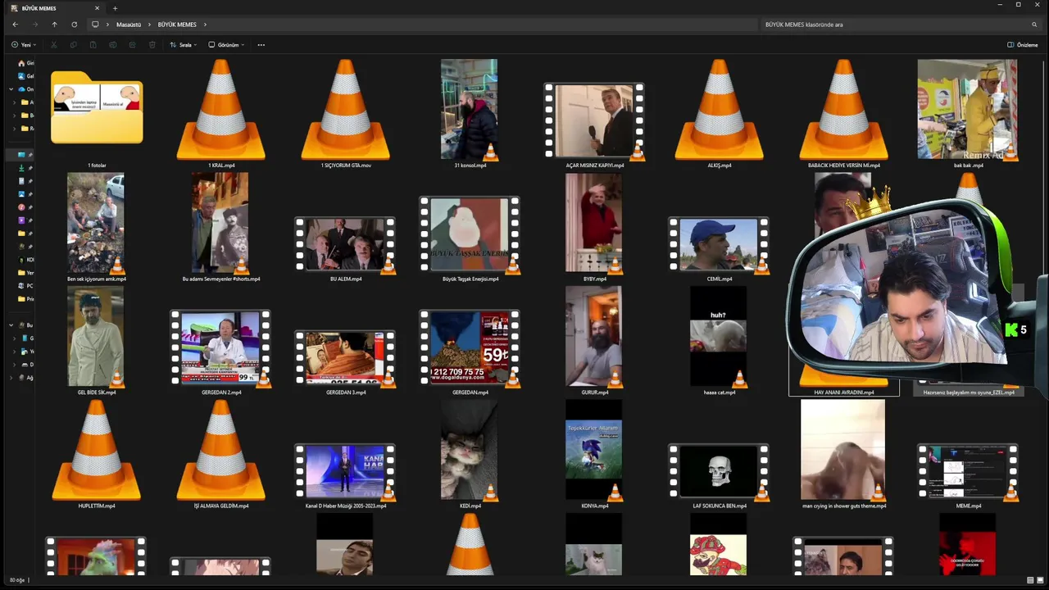
Task: Open pinned Documents item in sidebar
Action: 22,181
